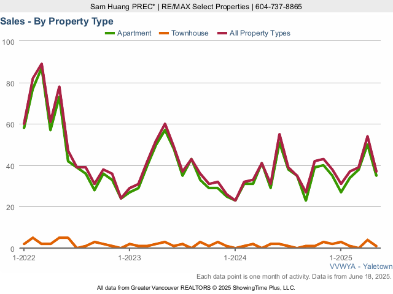Screen dimensions: 393x294
Task: Click the 80 y-axis value
Action: (x=10, y=83)
